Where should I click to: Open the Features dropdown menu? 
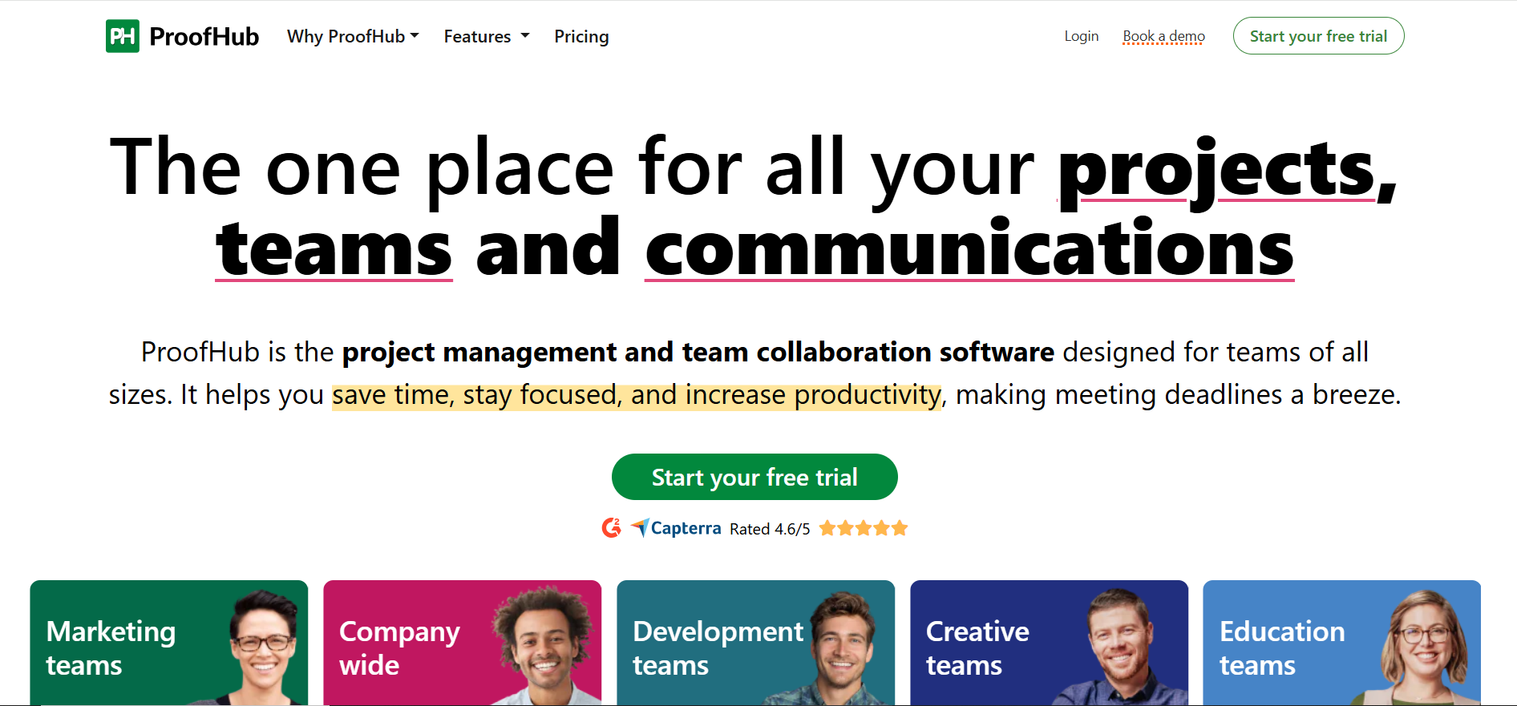click(487, 36)
